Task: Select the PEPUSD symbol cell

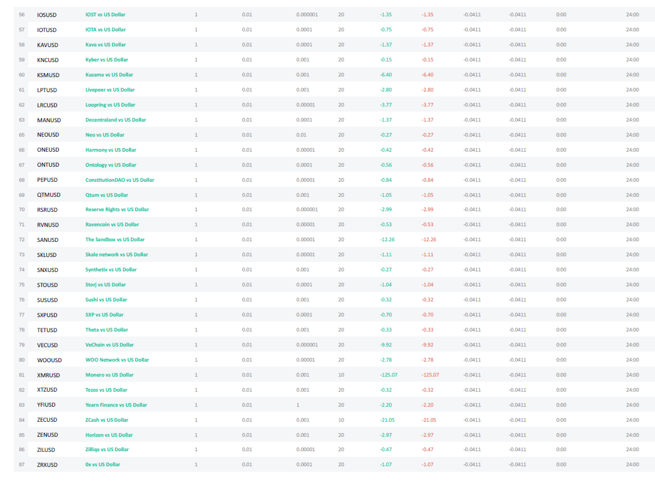Action: (47, 180)
